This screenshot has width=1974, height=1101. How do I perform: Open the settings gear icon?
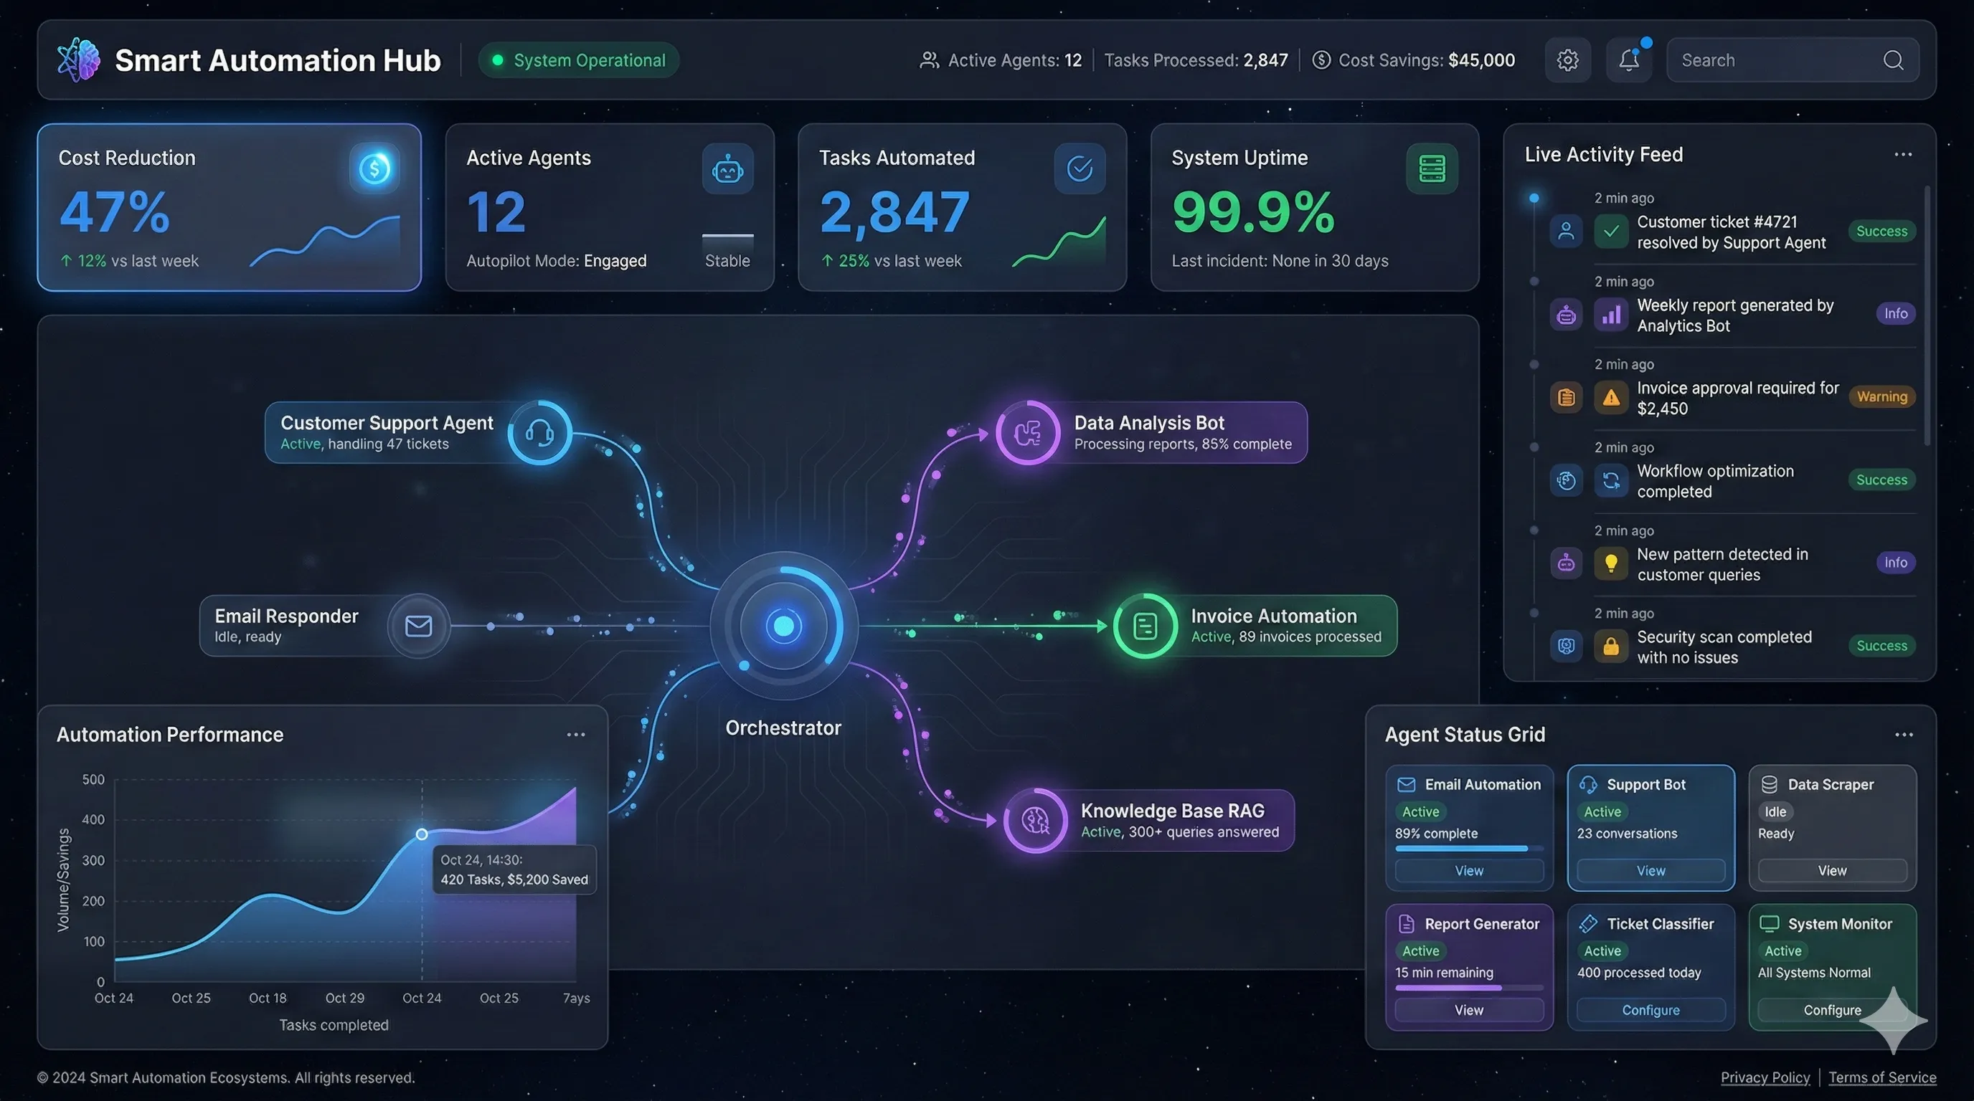pyautogui.click(x=1567, y=59)
